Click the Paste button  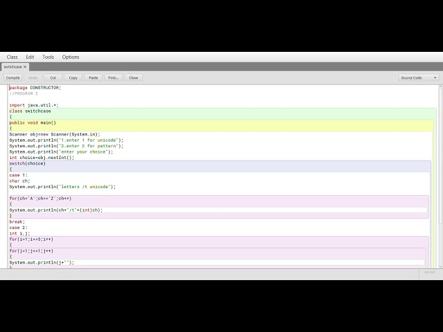click(93, 77)
